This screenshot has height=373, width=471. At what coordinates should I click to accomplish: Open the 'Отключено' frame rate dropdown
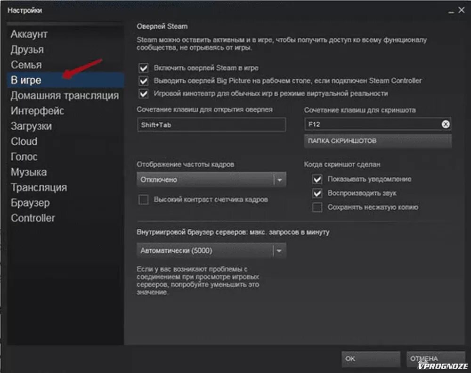tap(211, 180)
